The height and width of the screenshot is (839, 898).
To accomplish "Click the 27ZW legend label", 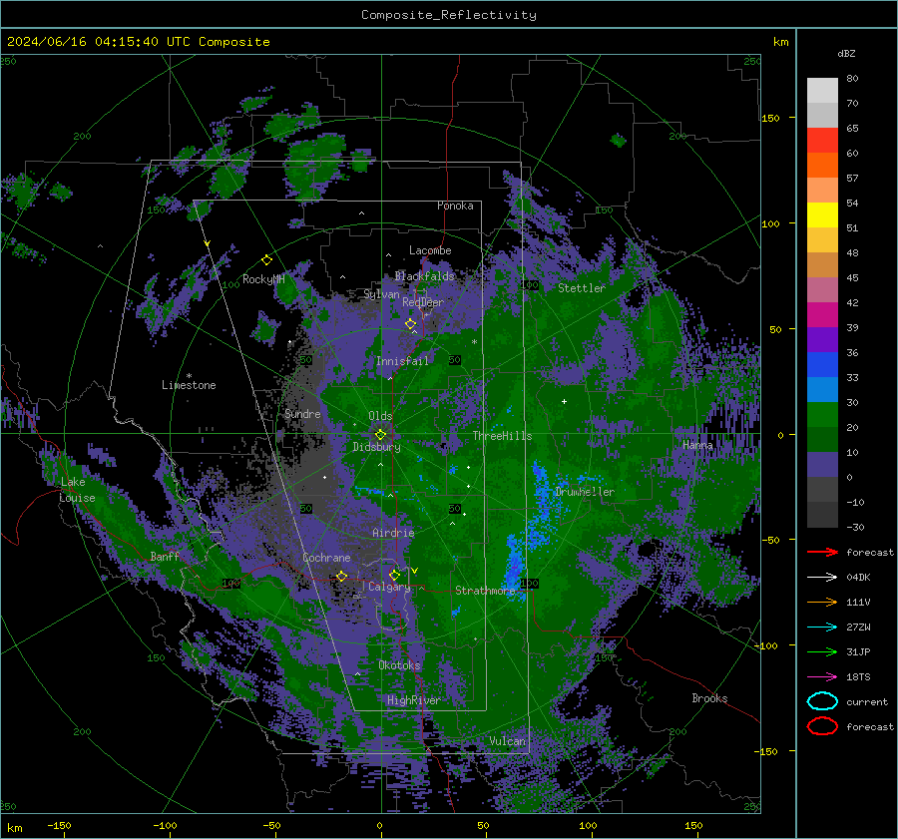I will (858, 628).
